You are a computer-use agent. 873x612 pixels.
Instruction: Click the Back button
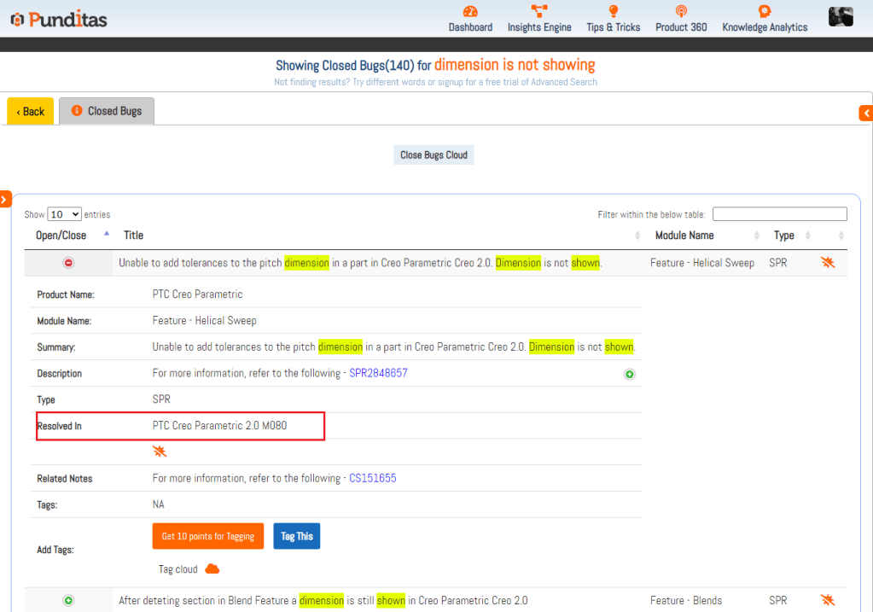click(x=31, y=111)
